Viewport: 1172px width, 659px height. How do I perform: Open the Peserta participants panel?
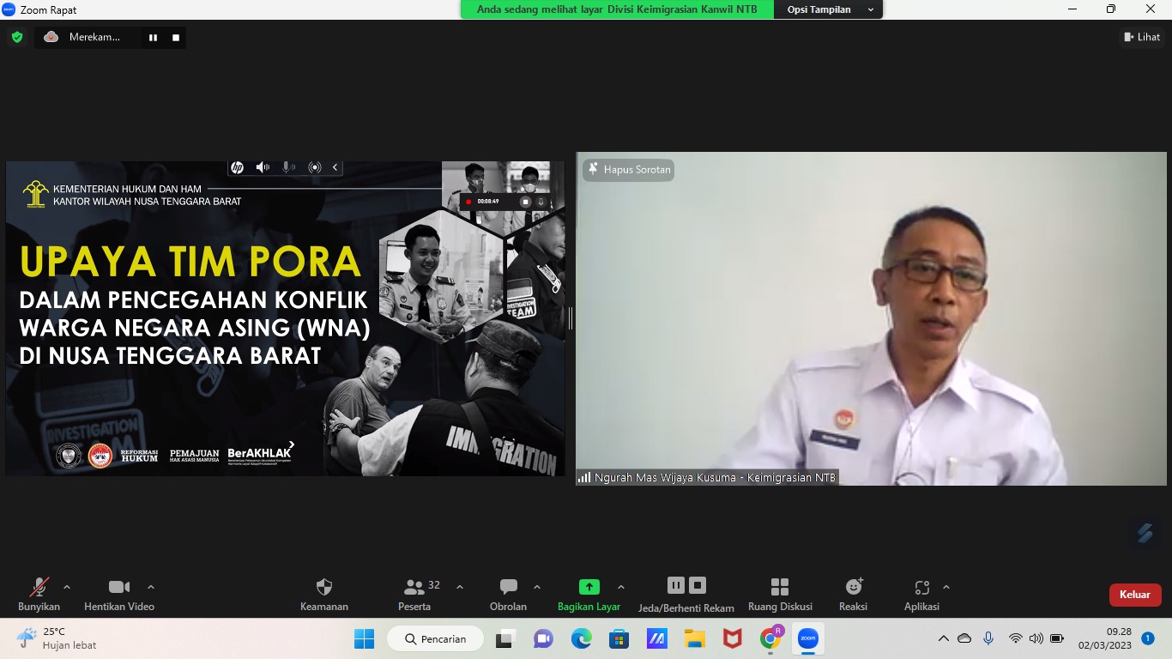[415, 595]
